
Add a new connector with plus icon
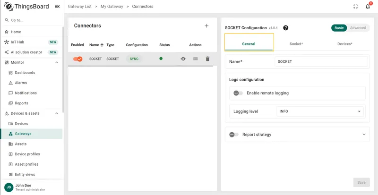pyautogui.click(x=206, y=26)
